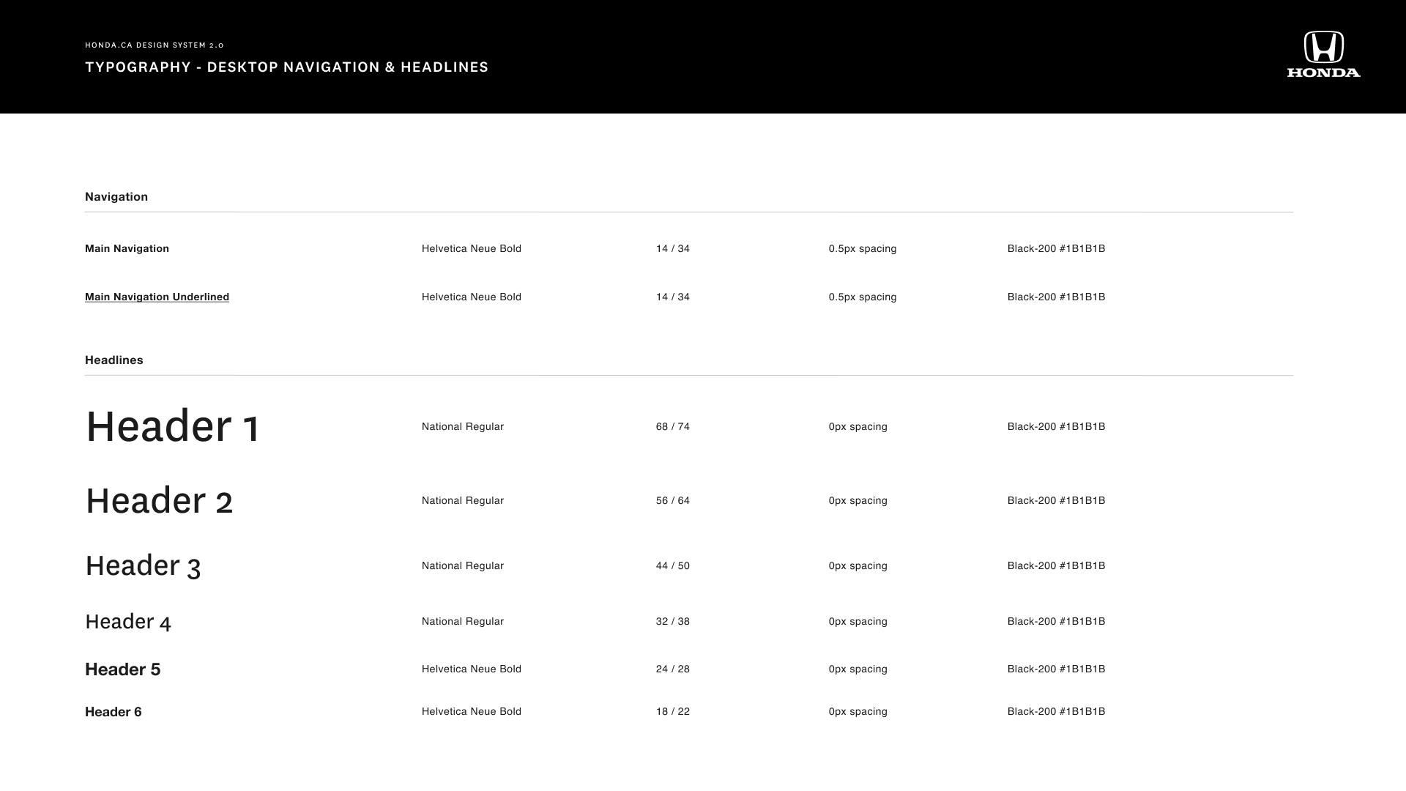Click the 'Header 6' sample headline
The image size is (1406, 791).
pos(114,712)
